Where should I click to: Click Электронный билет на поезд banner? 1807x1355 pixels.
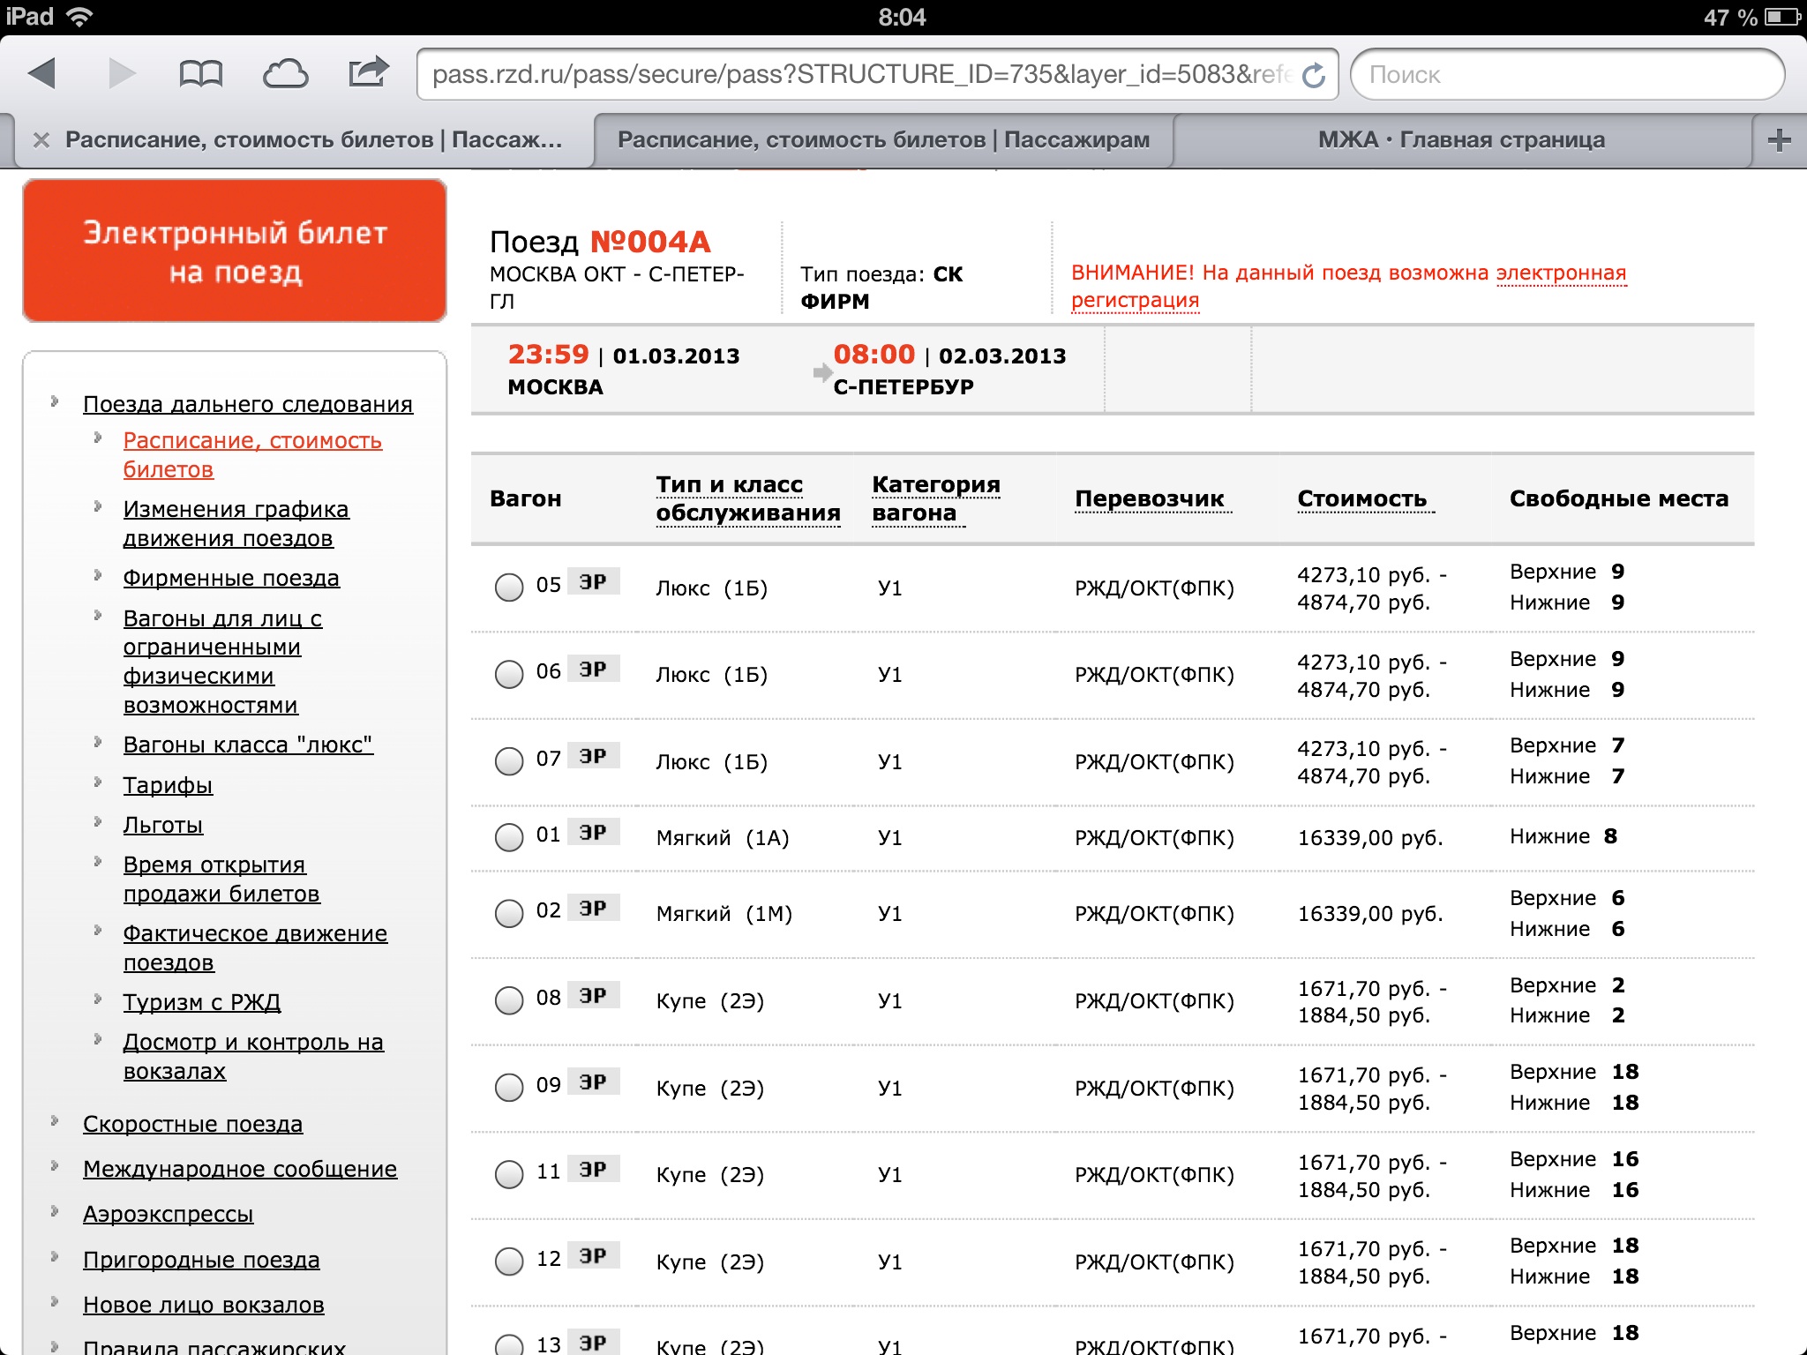[x=235, y=251]
